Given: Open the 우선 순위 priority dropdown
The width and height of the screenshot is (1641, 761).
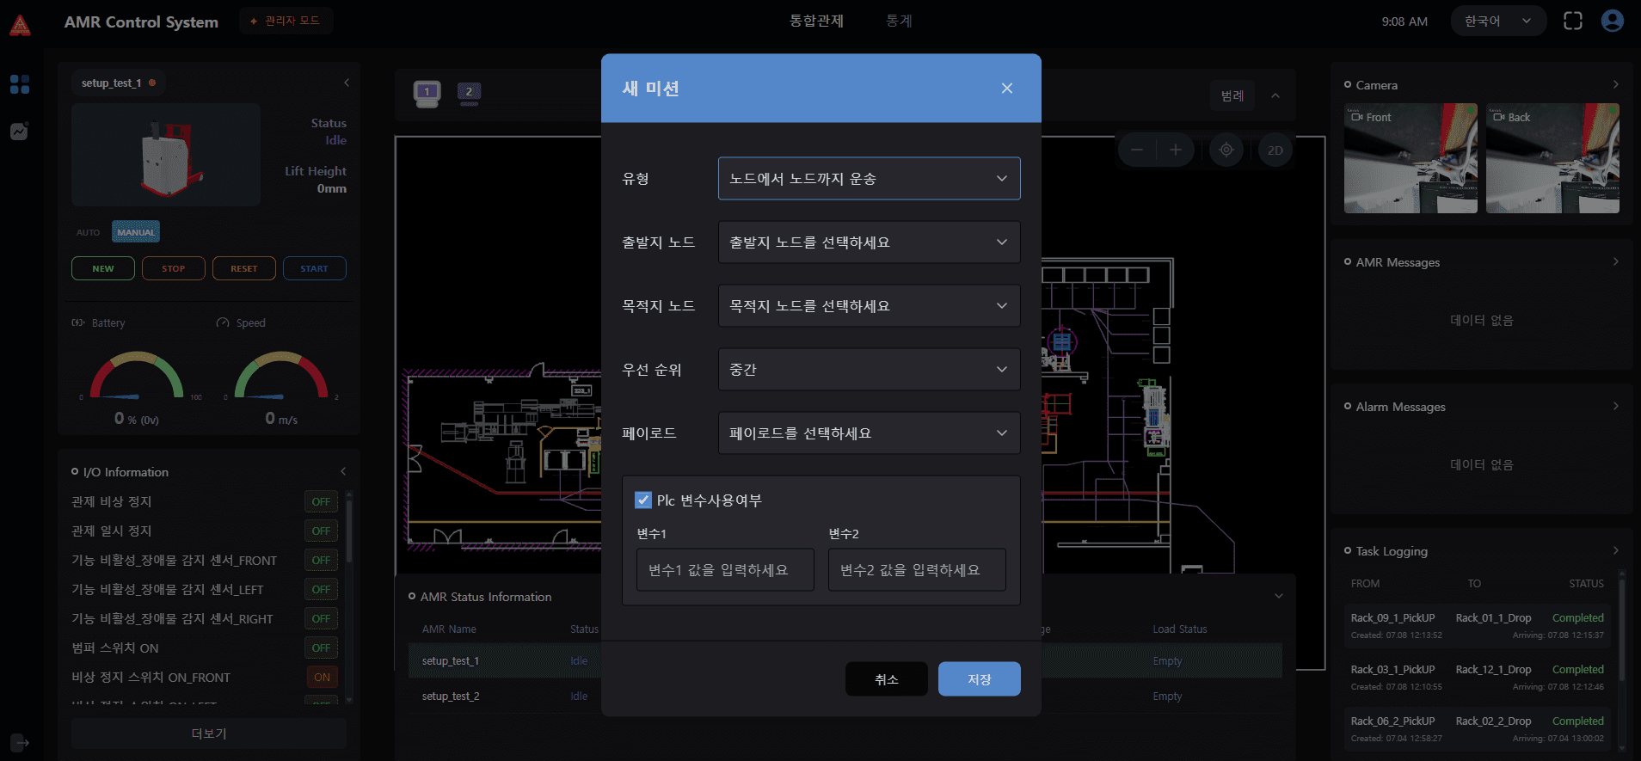Looking at the screenshot, I should [x=869, y=370].
